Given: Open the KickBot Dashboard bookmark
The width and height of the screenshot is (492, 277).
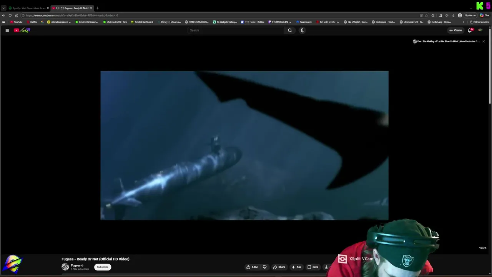Looking at the screenshot, I should coord(142,22).
